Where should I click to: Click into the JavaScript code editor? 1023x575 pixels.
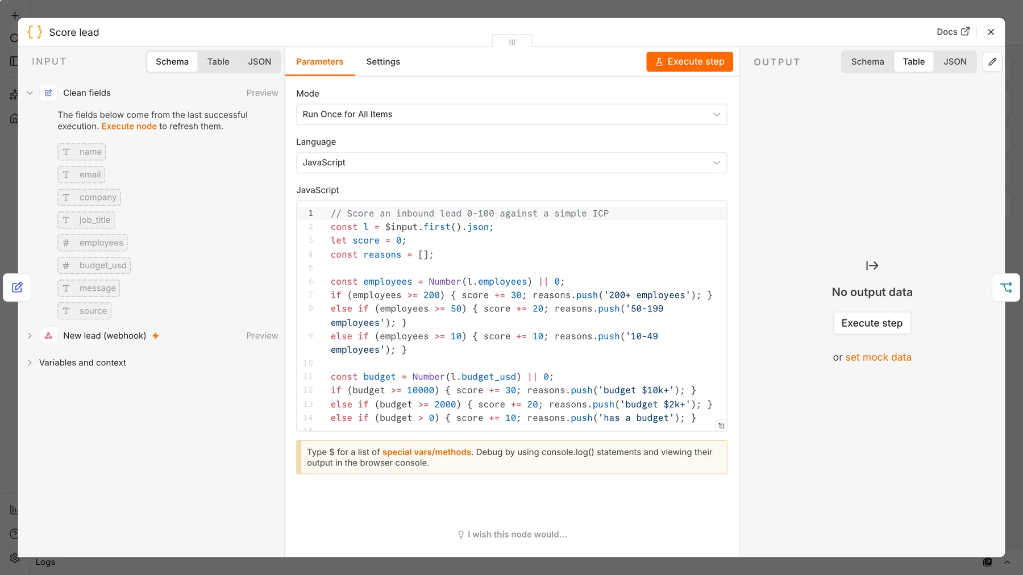tap(511, 316)
